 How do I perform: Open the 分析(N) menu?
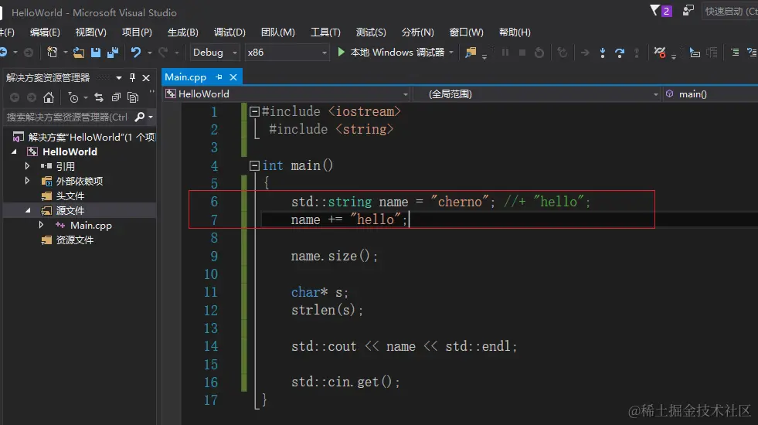(x=418, y=32)
